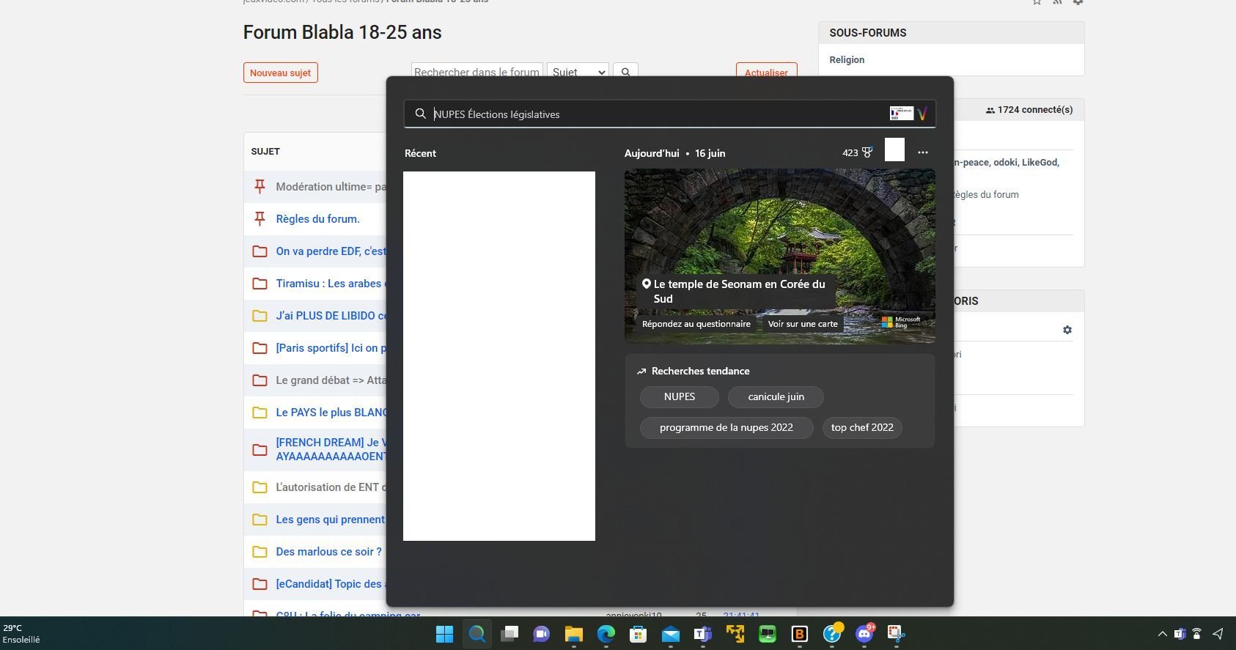Open the Get Help question-mark taskbar icon
Viewport: 1236px width, 650px height.
pyautogui.click(x=831, y=634)
